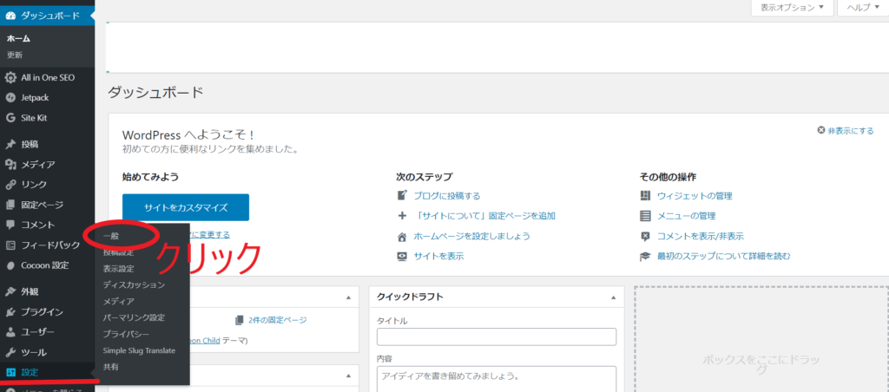The image size is (889, 392).
Task: Select メディア in the settings submenu
Action: pyautogui.click(x=118, y=301)
